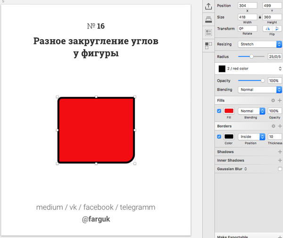
Task: Add a new border with plus
Action: [x=280, y=126]
